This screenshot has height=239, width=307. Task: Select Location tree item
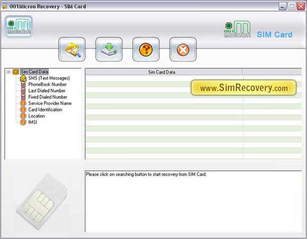[x=37, y=116]
